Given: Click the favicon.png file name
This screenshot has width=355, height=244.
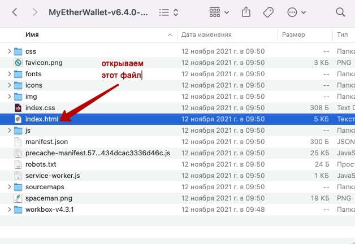Looking at the screenshot, I should (x=44, y=63).
